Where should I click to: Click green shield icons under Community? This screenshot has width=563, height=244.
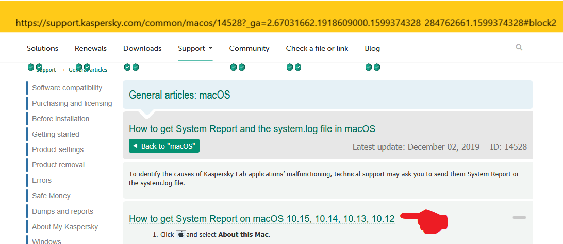[238, 67]
